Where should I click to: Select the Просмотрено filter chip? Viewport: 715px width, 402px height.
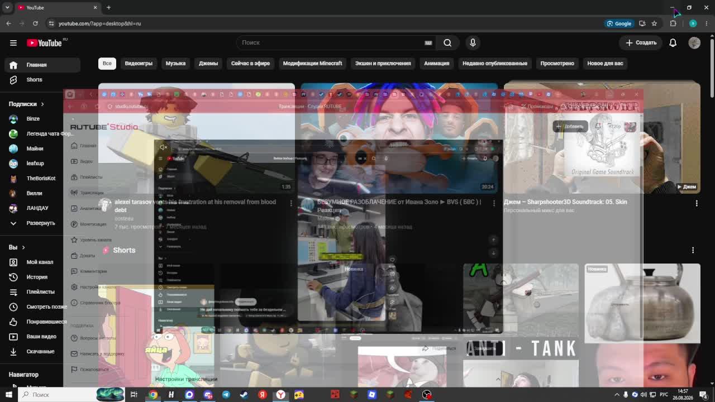557,63
